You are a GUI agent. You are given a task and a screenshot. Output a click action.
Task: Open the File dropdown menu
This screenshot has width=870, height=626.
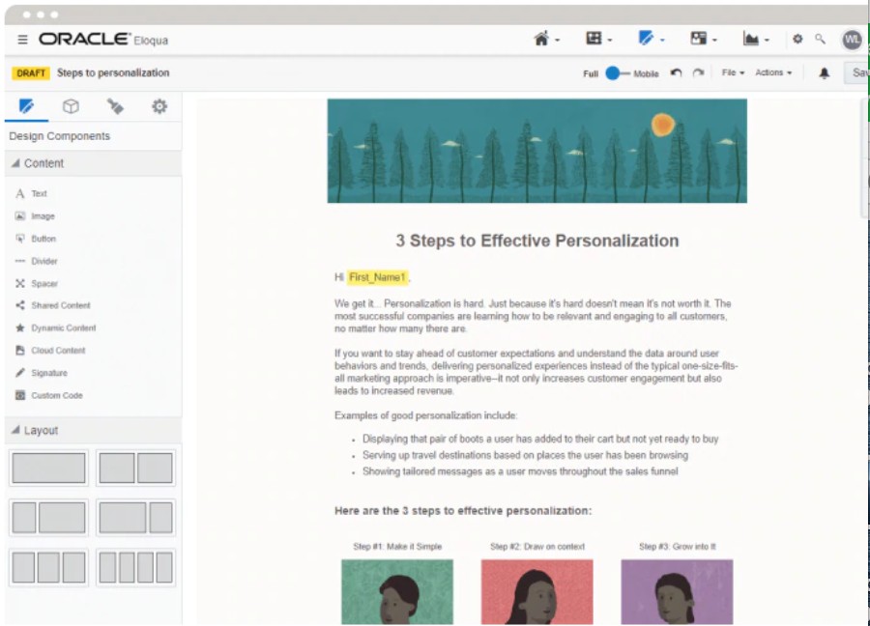(730, 72)
